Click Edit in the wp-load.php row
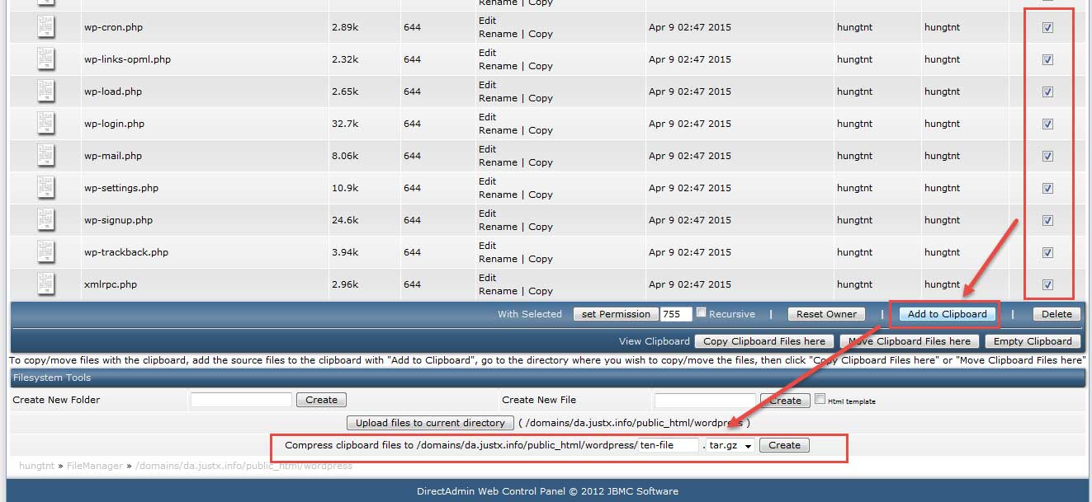1092x502 pixels. [x=488, y=85]
